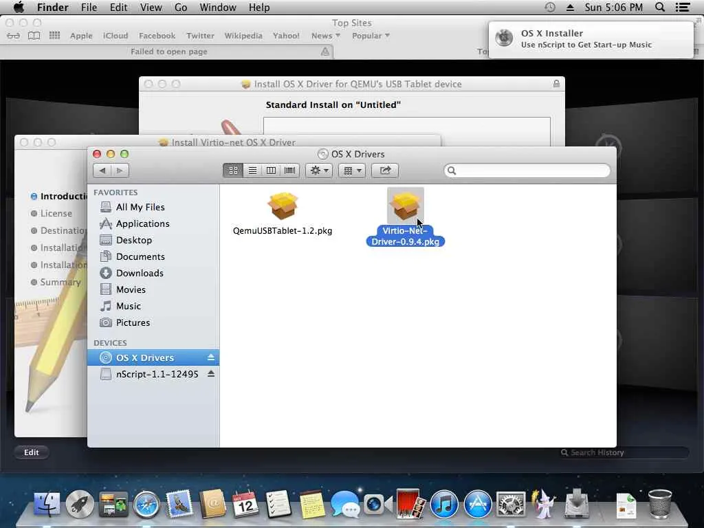
Task: Open System Preferences from the Dock
Action: click(x=511, y=504)
